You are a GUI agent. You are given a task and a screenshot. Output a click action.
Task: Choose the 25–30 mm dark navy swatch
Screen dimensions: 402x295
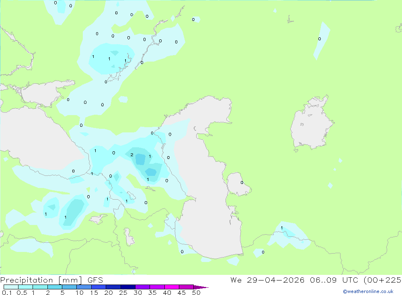click(x=128, y=287)
